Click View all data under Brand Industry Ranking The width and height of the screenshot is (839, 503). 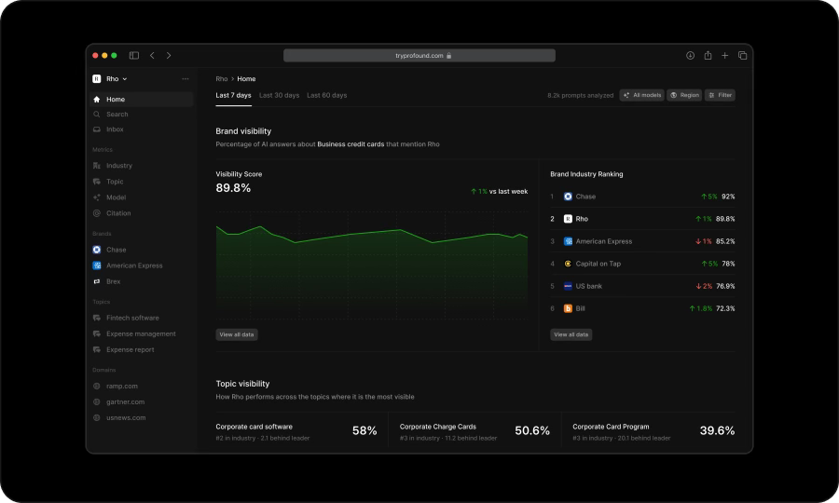(x=571, y=334)
